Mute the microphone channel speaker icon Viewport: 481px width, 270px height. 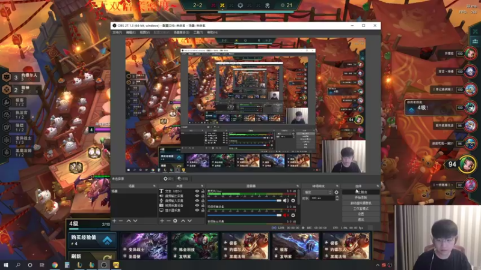pyautogui.click(x=286, y=200)
